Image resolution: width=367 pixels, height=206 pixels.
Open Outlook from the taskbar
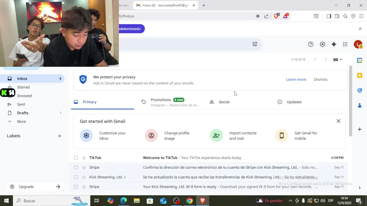coord(163,201)
